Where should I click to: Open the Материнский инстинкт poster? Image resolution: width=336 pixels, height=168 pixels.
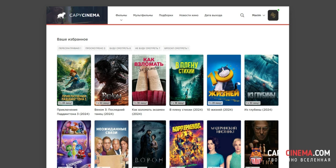[224, 144]
